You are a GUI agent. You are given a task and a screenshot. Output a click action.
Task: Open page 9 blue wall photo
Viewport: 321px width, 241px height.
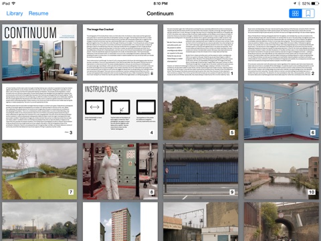(x=201, y=171)
